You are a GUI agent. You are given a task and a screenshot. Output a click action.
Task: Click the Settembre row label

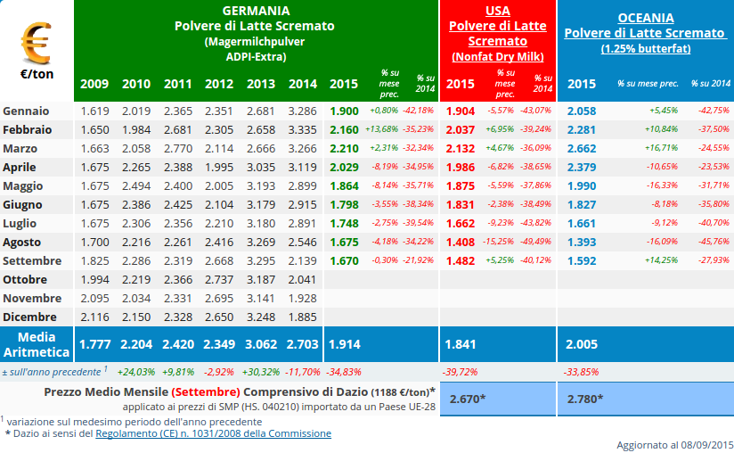point(32,260)
